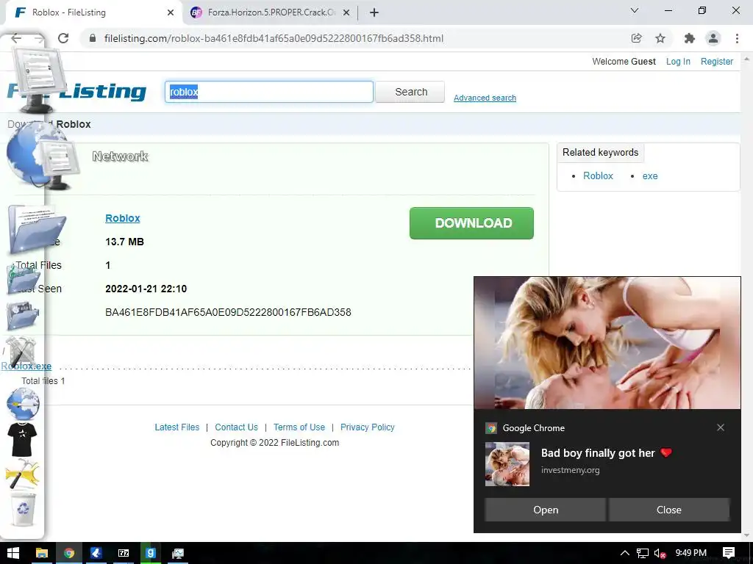Click the Search button
The image size is (753, 564).
(x=410, y=92)
